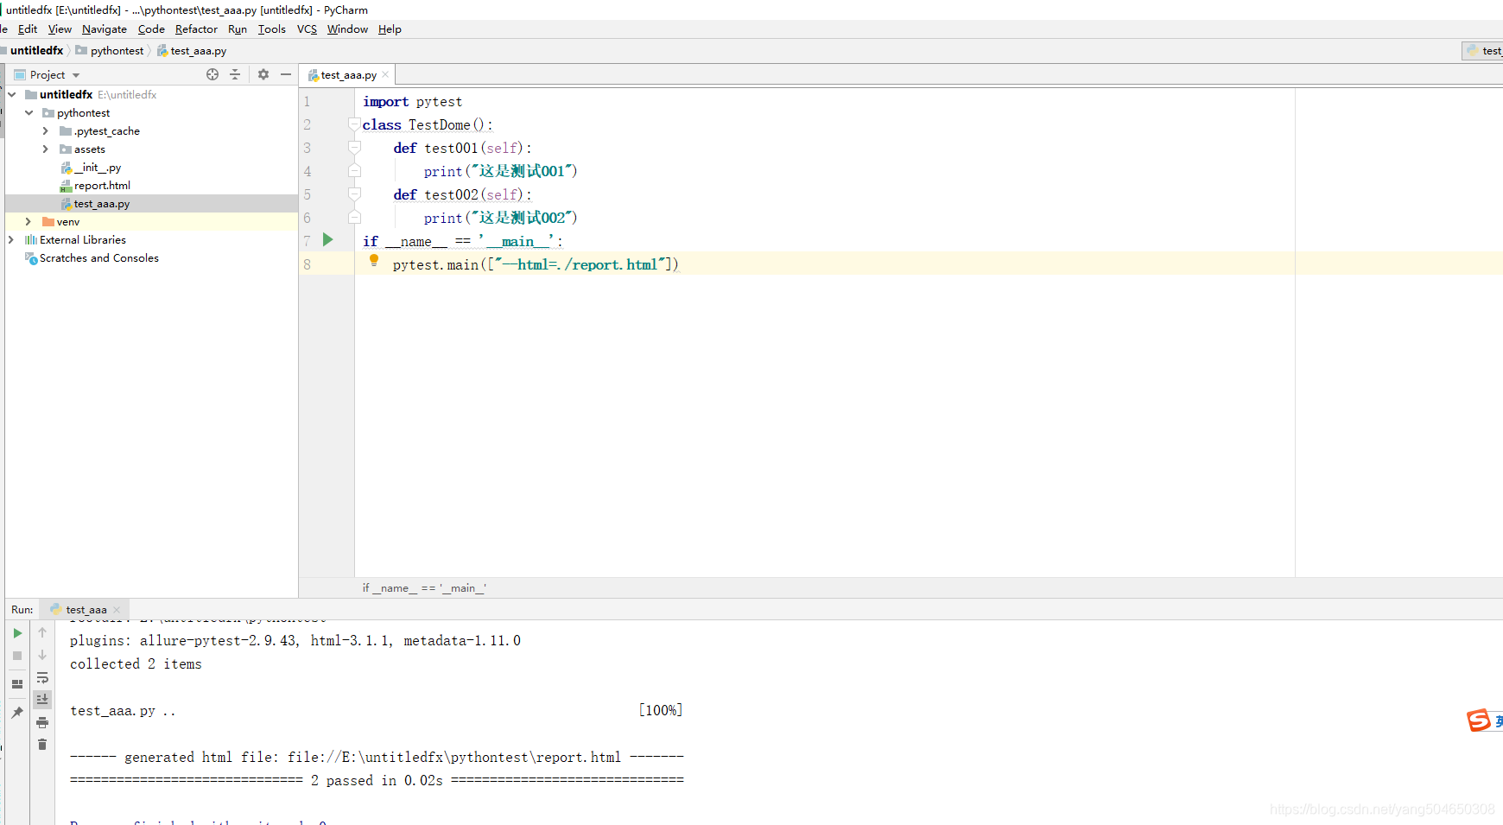Open the Code menu
The height and width of the screenshot is (825, 1503).
[x=151, y=29]
